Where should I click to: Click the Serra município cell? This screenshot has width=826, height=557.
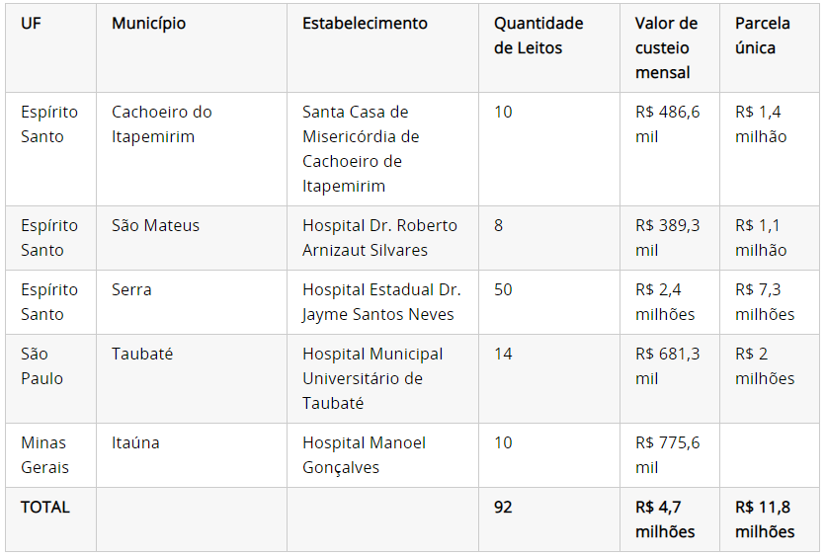[x=131, y=289]
